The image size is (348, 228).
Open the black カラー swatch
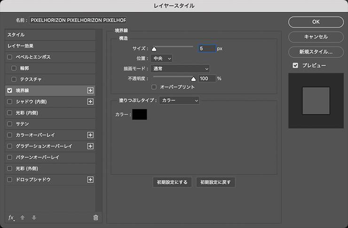[140, 114]
